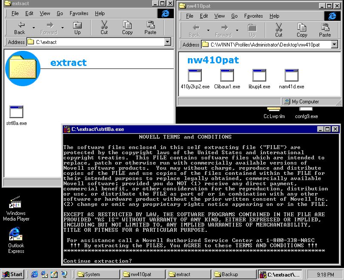This screenshot has width=344, height=280.
Task: Click Forward in the nw410pat window toolbar
Action: (223, 31)
